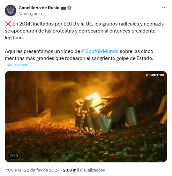Click the paragraph starting 'En 2014, incitados'
The image size is (172, 176).
84,31
